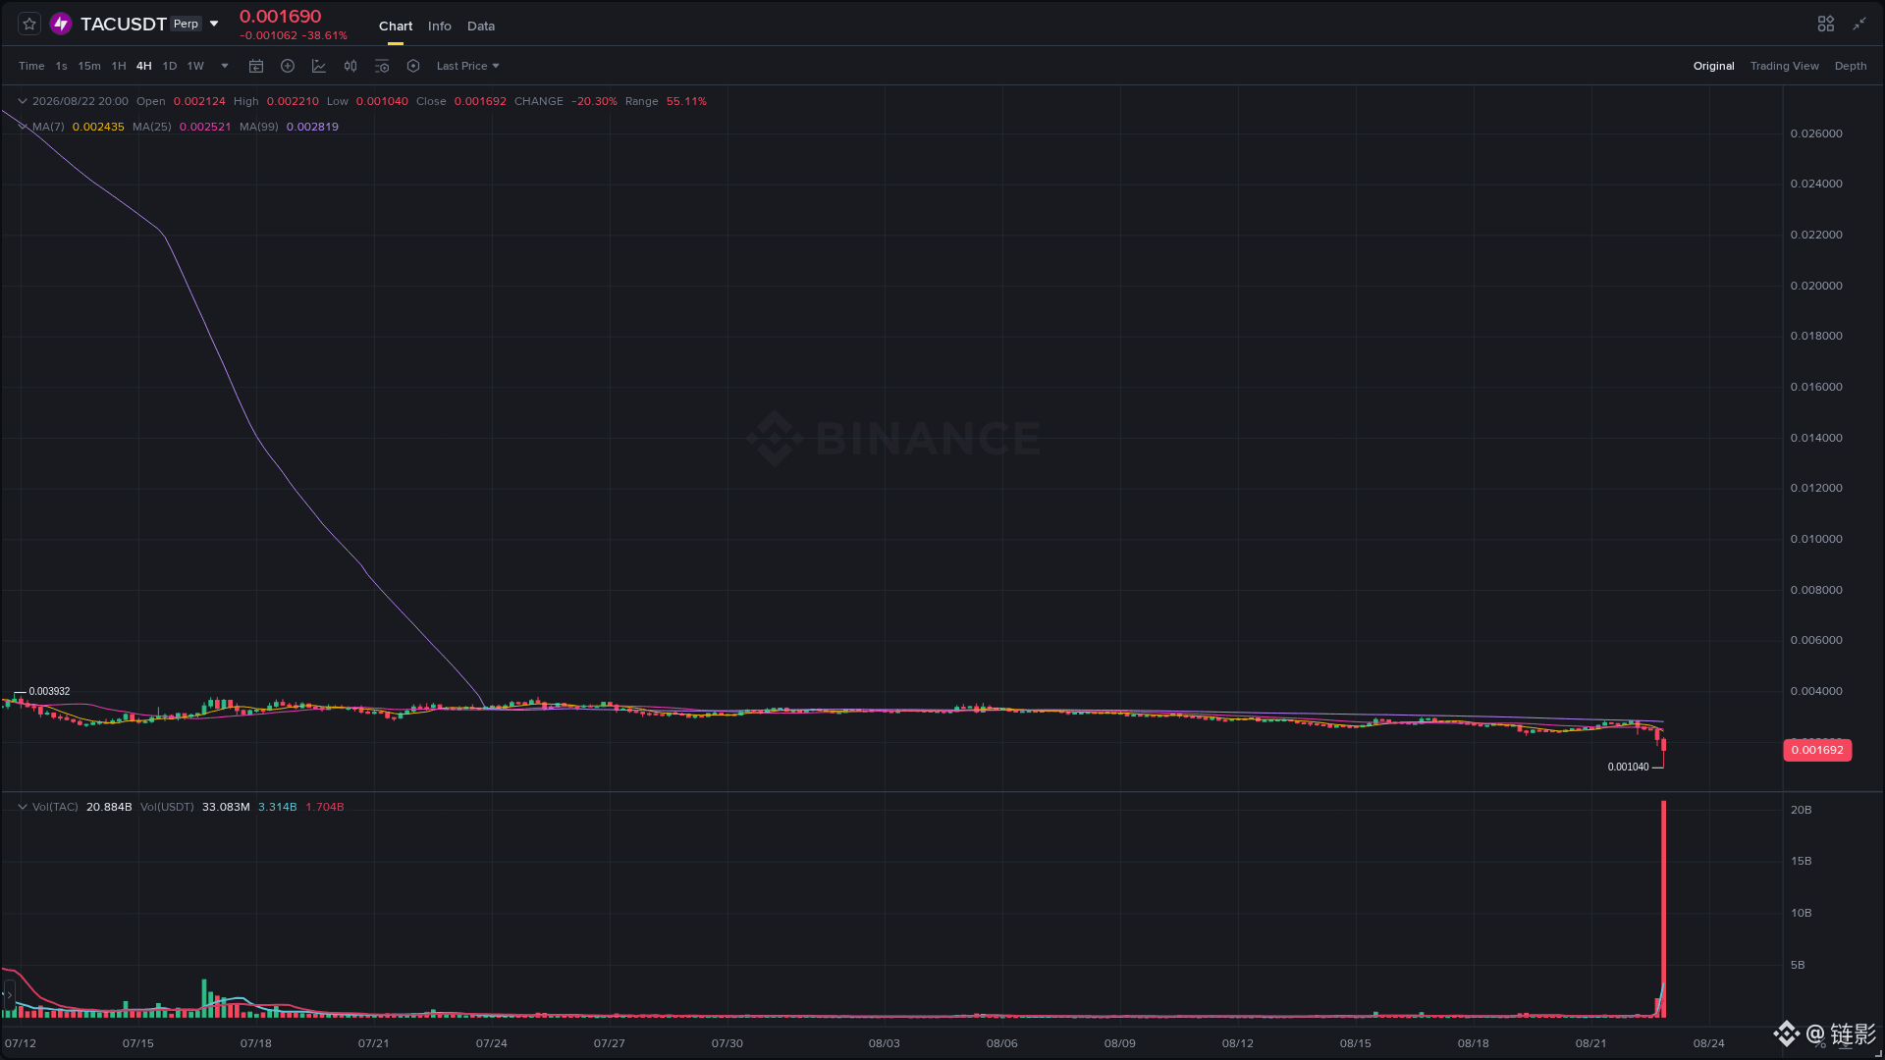Viewport: 1885px width, 1060px height.
Task: Click the circled plus add icon
Action: 288,66
